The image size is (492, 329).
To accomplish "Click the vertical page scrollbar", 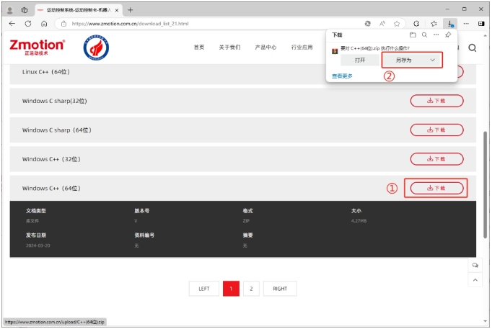I will point(485,185).
